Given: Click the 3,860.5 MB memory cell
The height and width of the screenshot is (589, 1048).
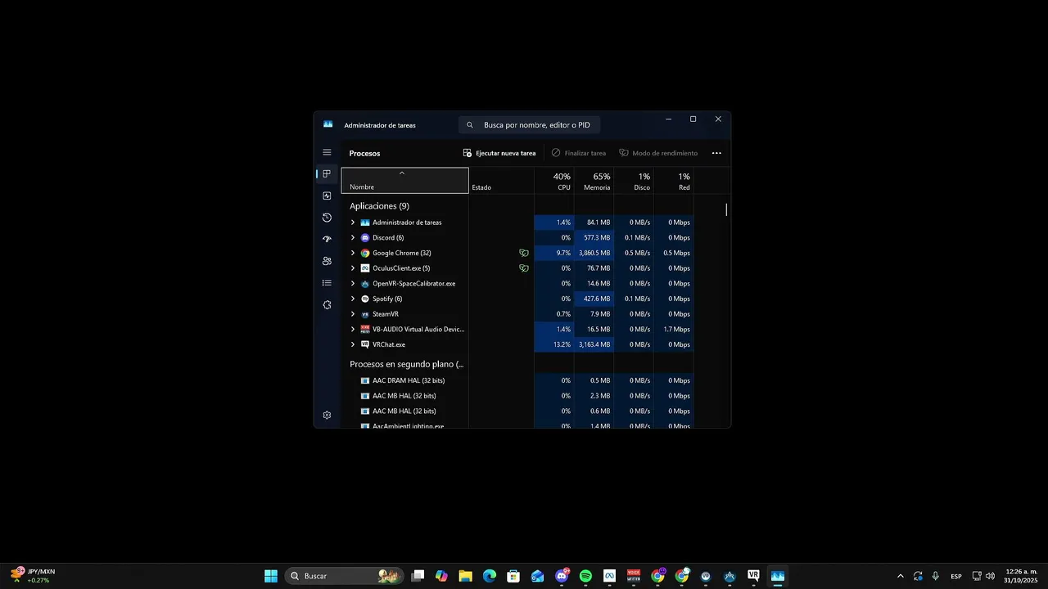Looking at the screenshot, I should 594,253.
